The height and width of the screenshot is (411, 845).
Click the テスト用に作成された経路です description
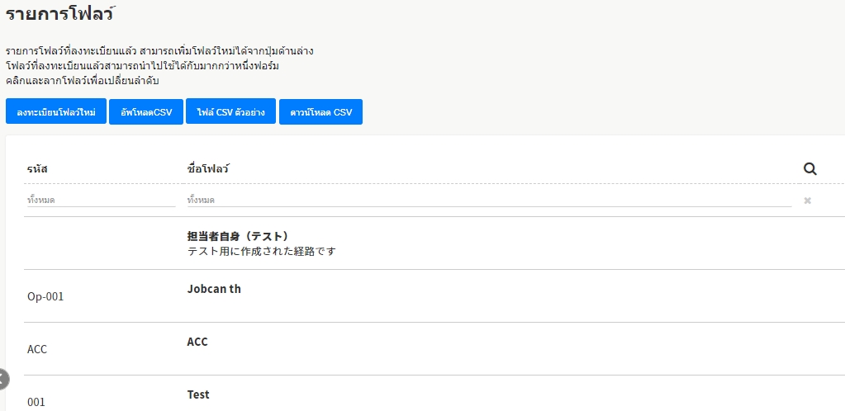click(x=261, y=251)
